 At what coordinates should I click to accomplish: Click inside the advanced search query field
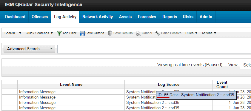pyautogui.click(x=154, y=49)
